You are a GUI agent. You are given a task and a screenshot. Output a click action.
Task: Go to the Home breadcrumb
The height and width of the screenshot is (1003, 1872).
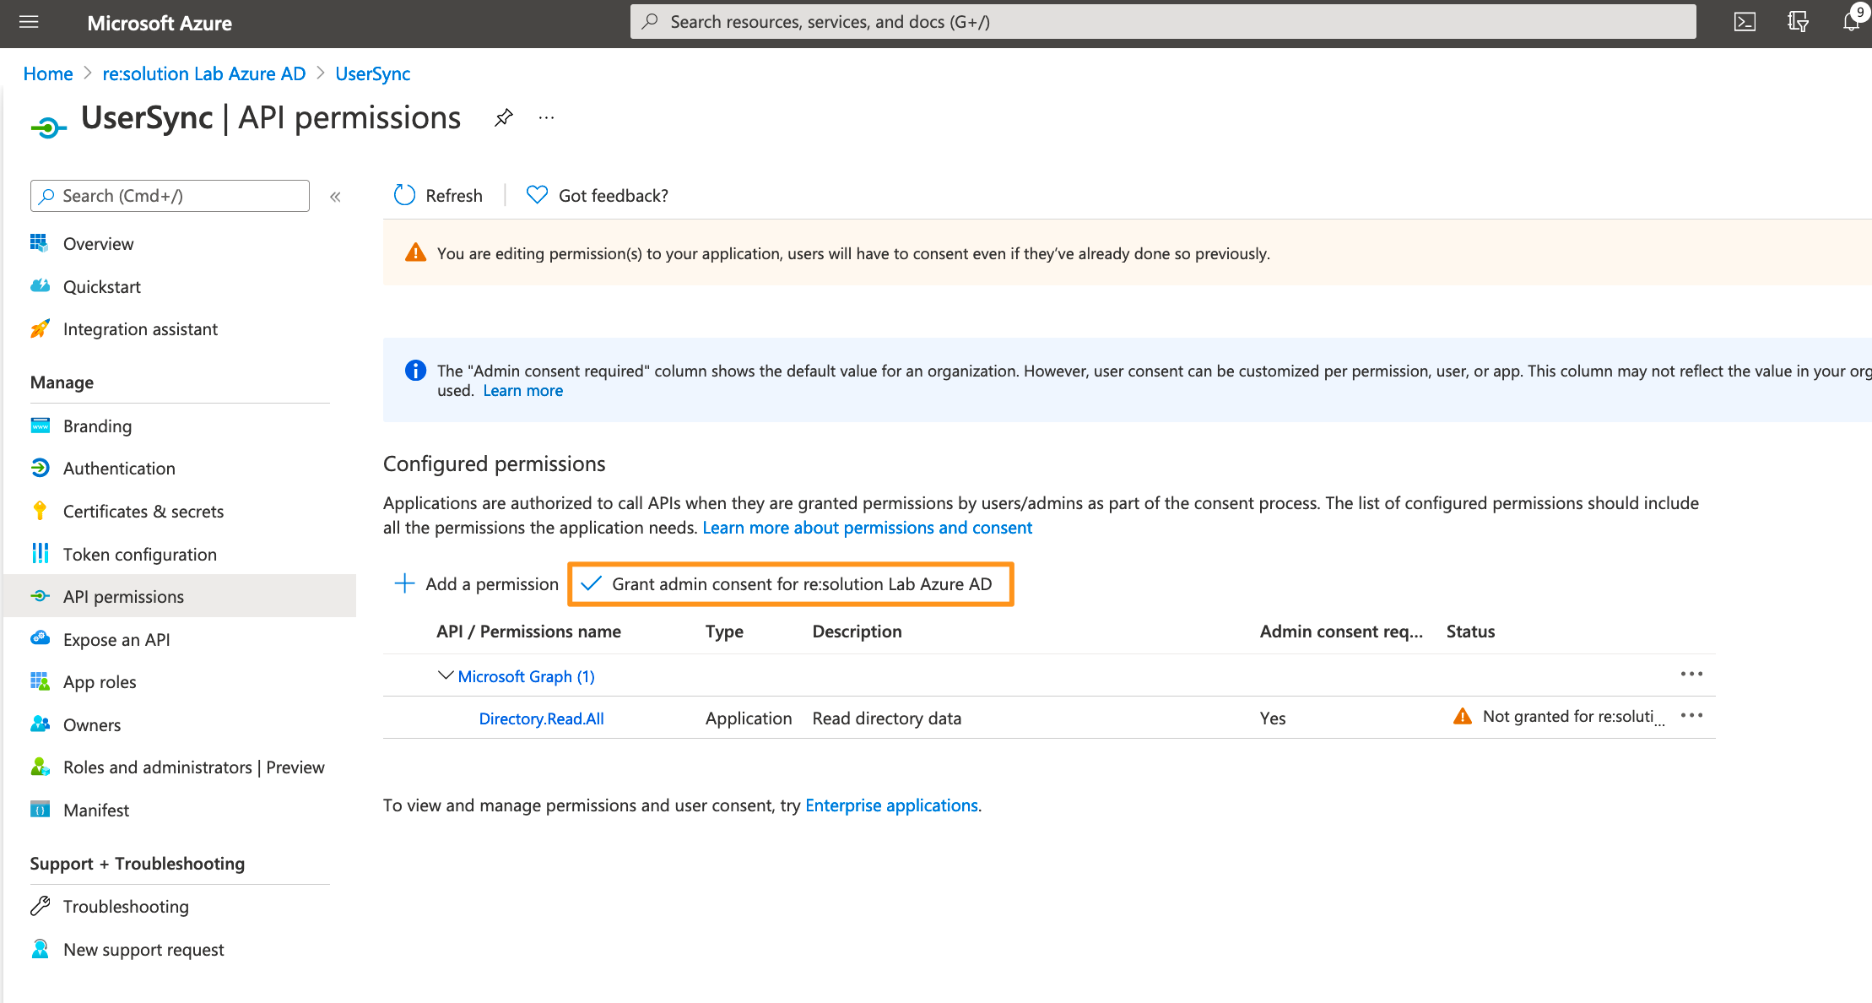point(48,73)
